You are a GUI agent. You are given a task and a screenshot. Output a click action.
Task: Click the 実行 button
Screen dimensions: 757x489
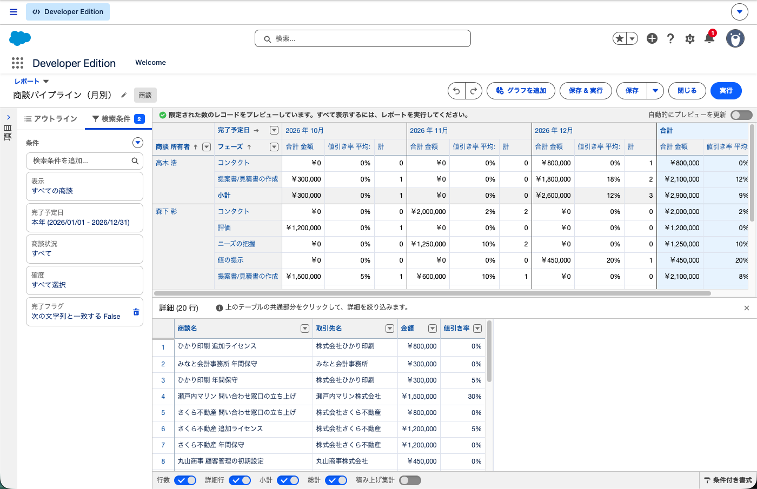(x=726, y=91)
